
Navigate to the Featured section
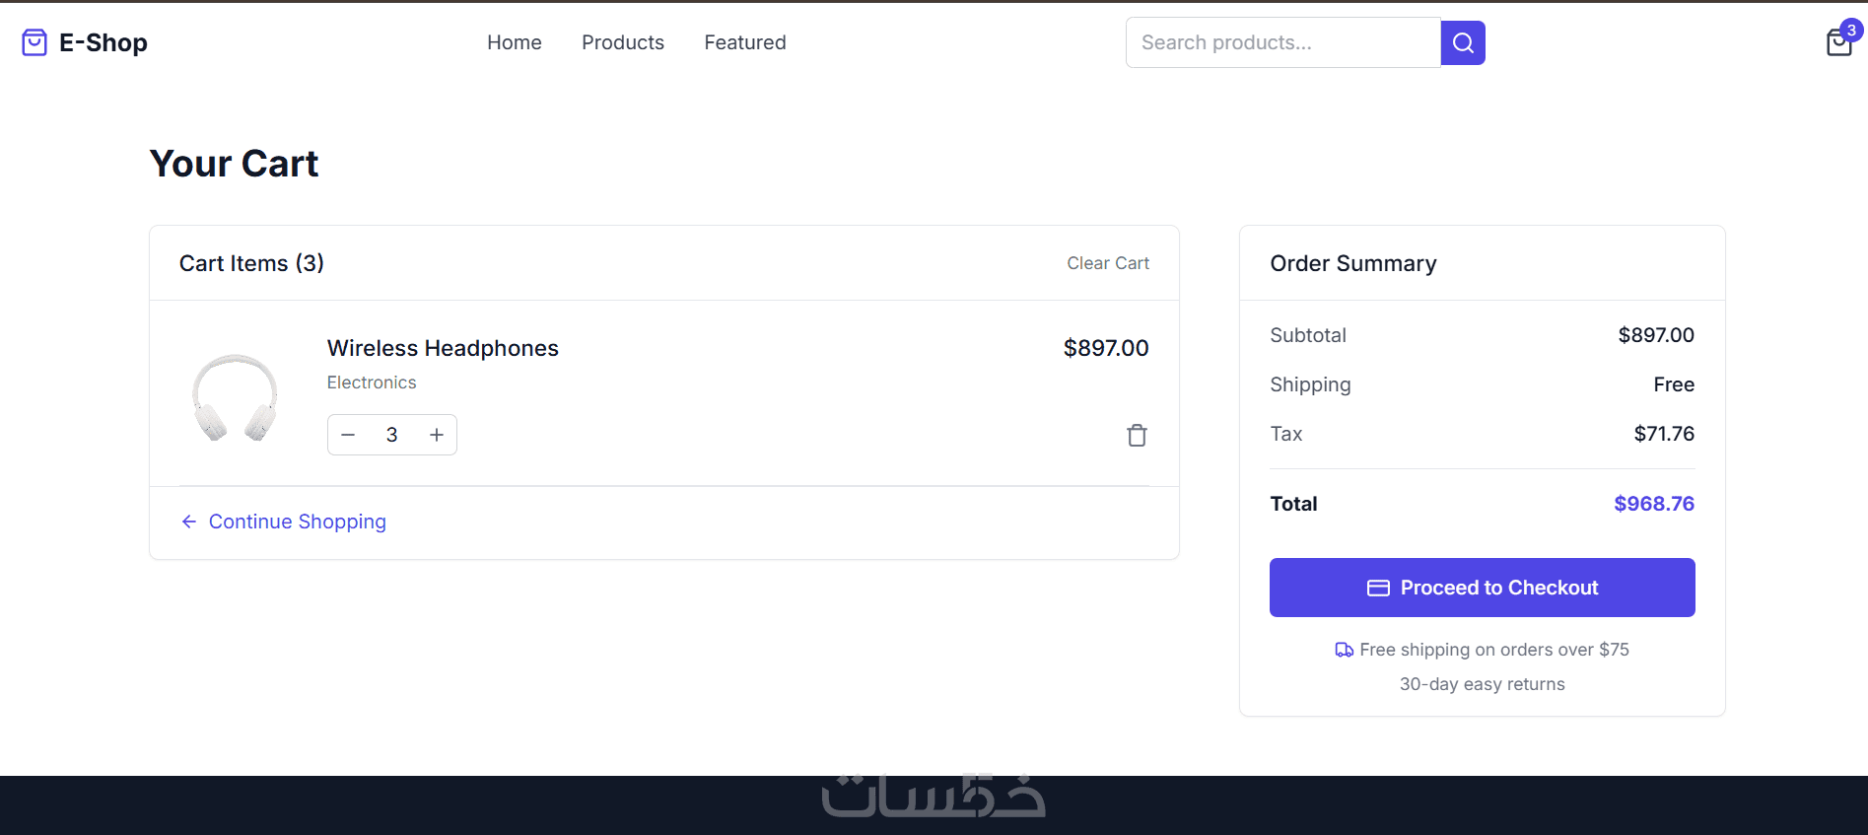(744, 42)
